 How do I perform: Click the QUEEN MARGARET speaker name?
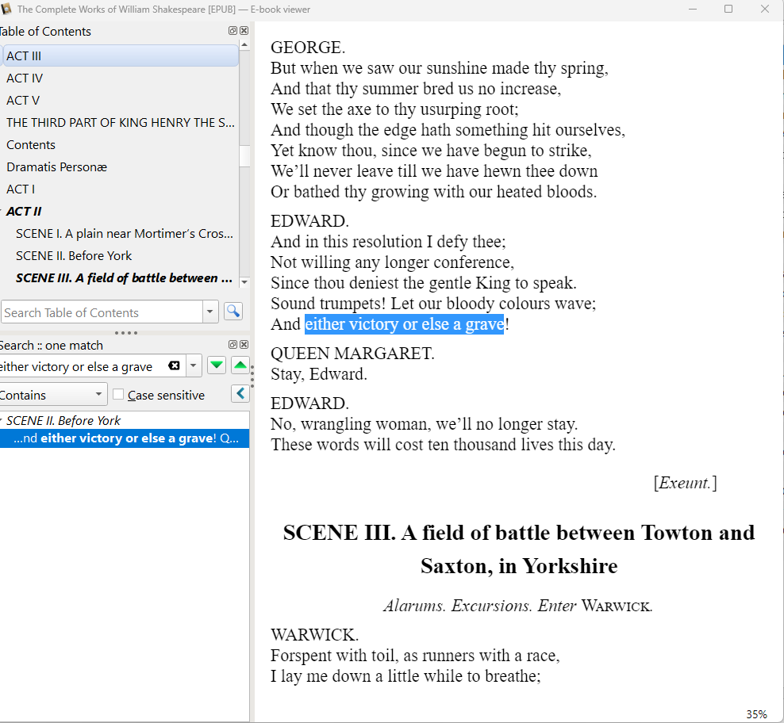point(352,354)
